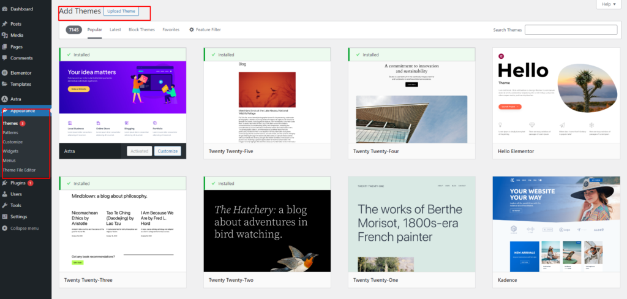Screen dimensions: 627x299
Task: Open the Hello Elementor theme thumbnail
Action: (x=556, y=95)
